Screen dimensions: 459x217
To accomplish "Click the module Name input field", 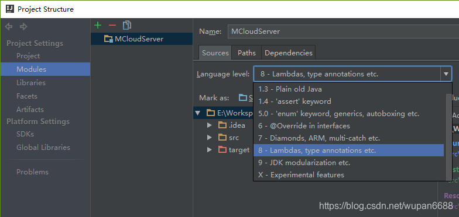I will click(343, 32).
